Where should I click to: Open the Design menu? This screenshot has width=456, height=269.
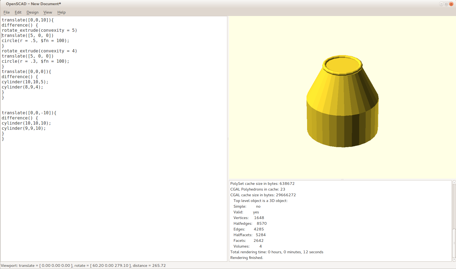pyautogui.click(x=32, y=12)
